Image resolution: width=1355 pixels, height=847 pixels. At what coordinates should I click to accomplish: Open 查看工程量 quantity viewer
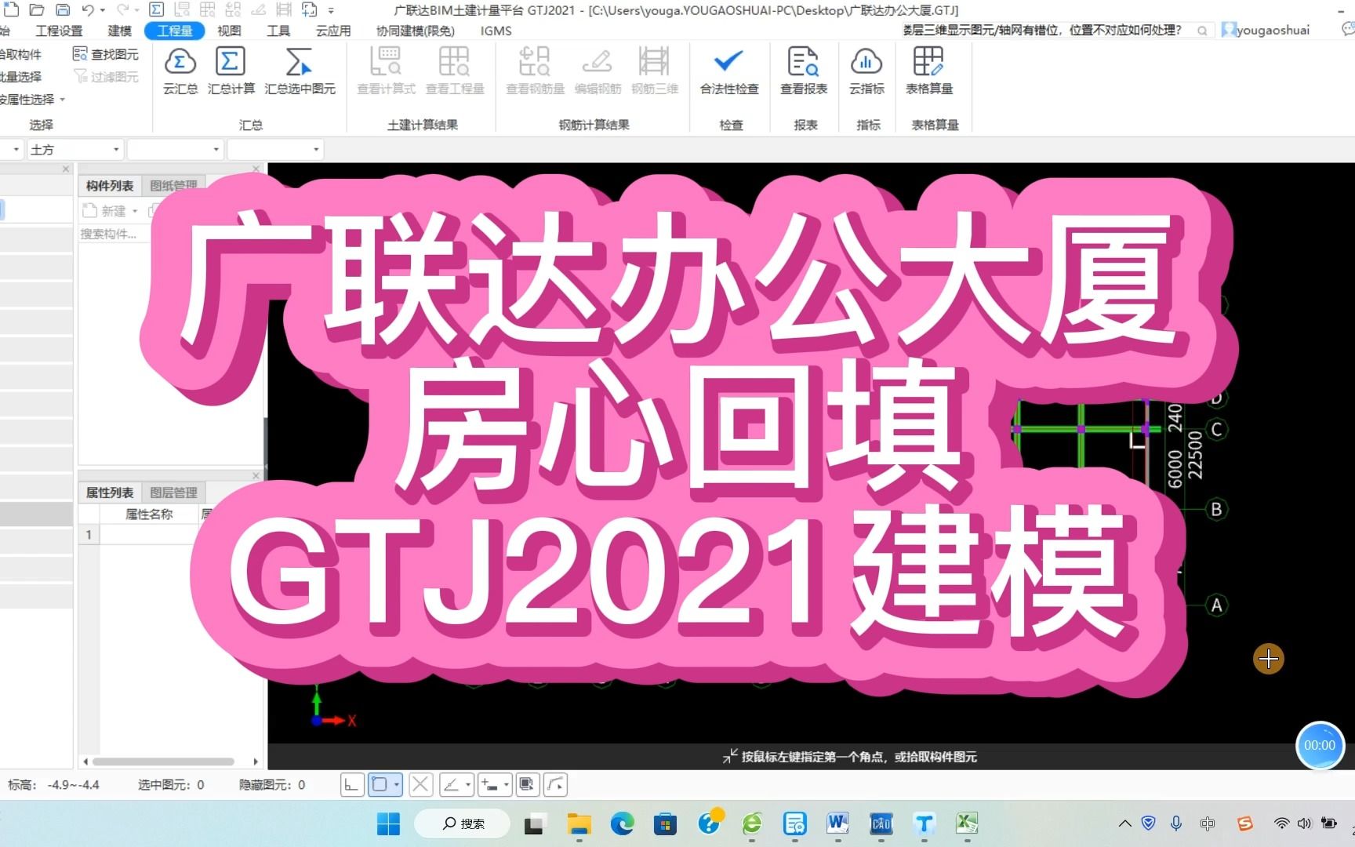(x=455, y=71)
